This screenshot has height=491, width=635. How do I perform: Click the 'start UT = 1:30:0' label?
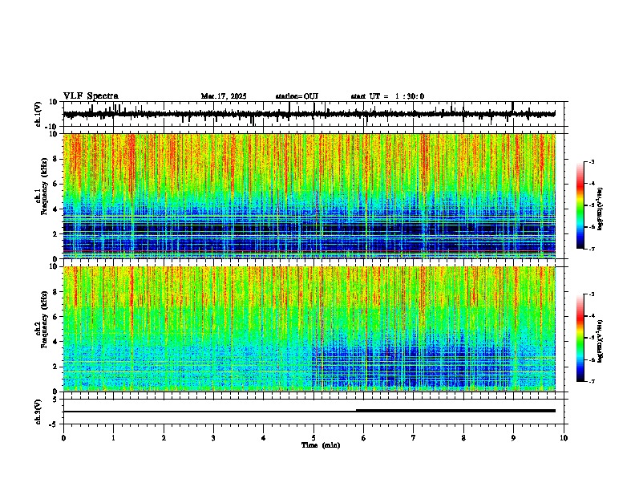[x=387, y=96]
